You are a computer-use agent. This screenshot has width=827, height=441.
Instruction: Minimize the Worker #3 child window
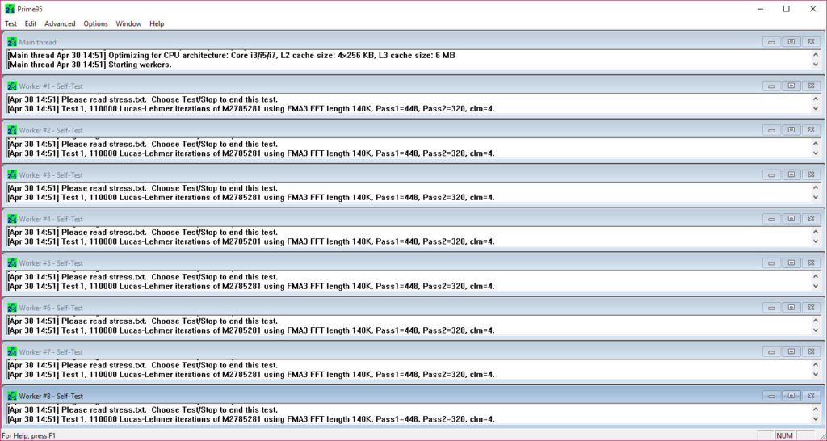[x=771, y=174]
